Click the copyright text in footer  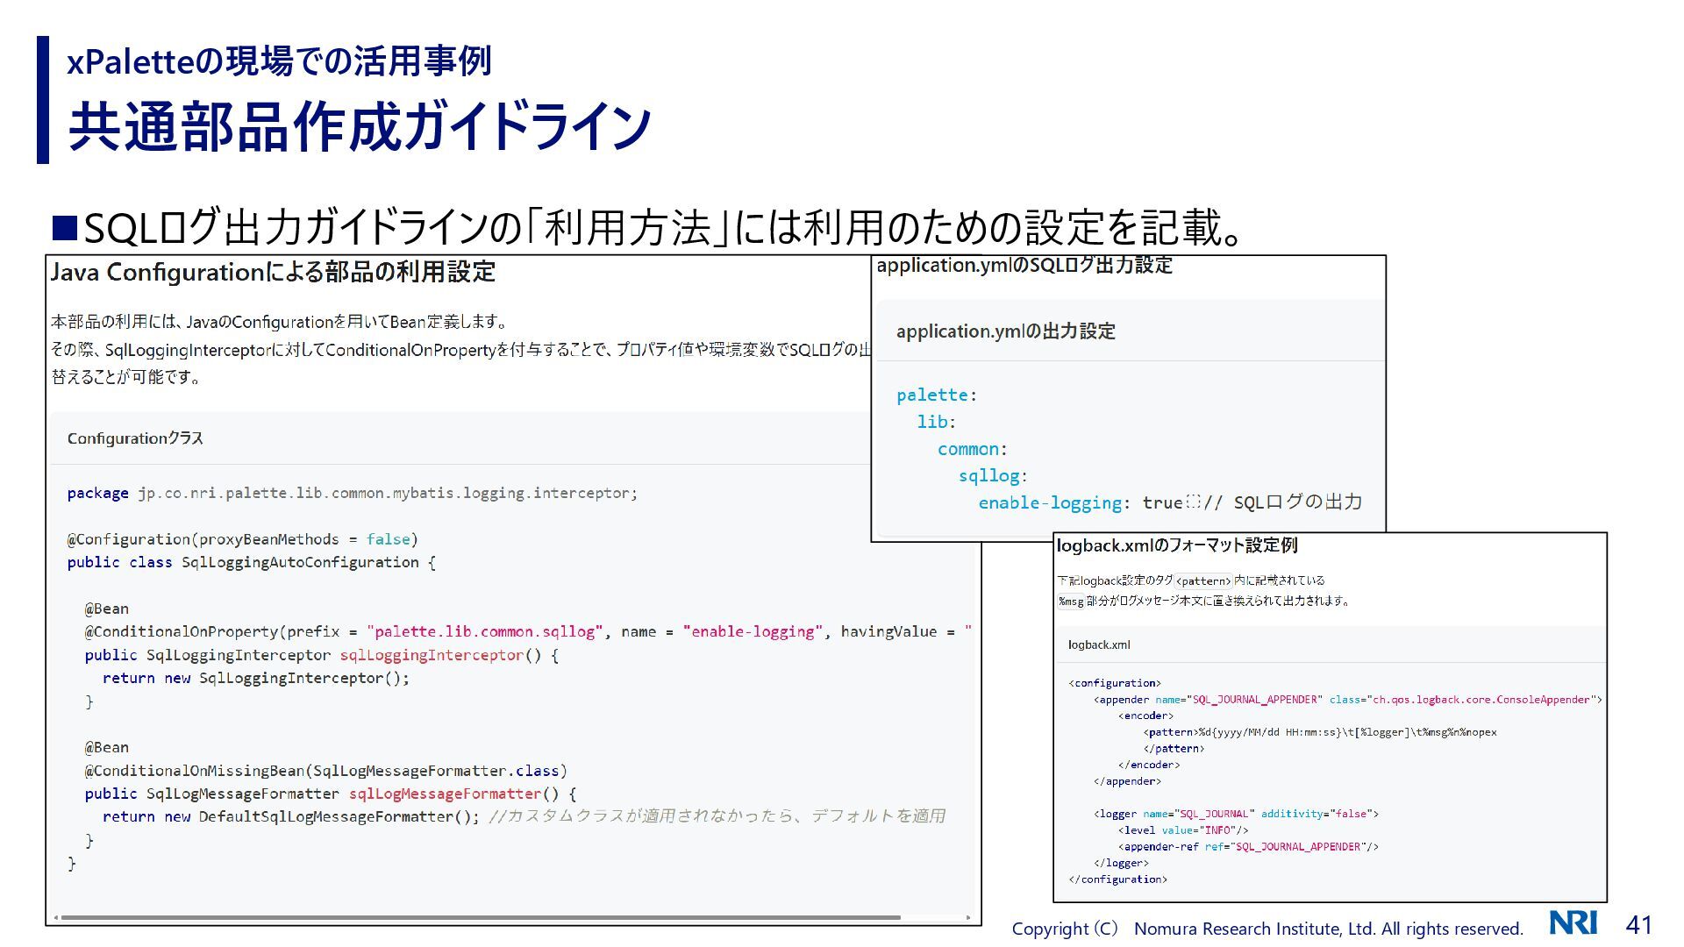click(1267, 929)
